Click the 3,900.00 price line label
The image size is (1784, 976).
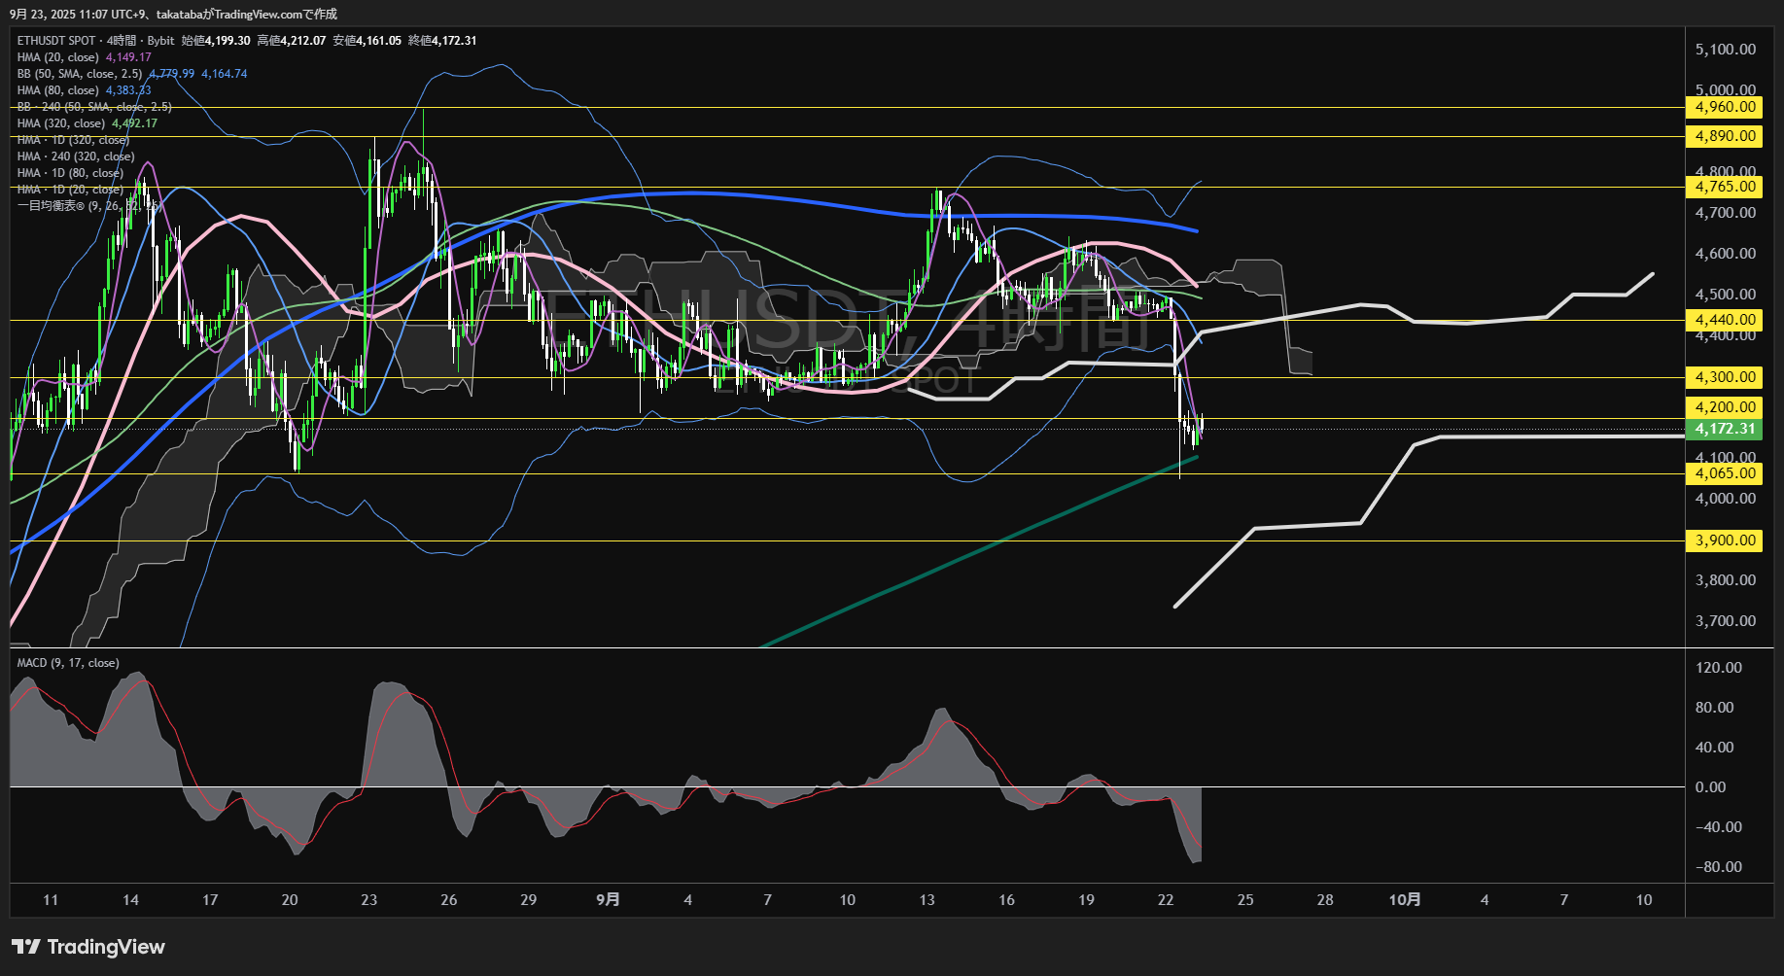coord(1725,540)
